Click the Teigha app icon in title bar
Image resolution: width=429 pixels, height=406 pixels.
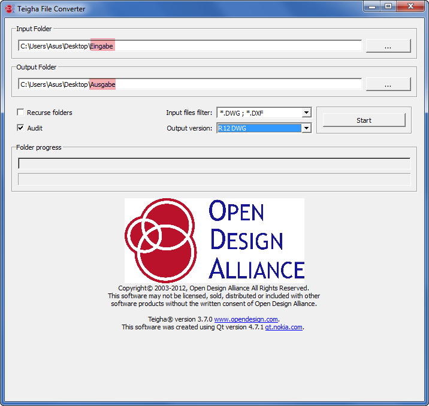(x=10, y=9)
